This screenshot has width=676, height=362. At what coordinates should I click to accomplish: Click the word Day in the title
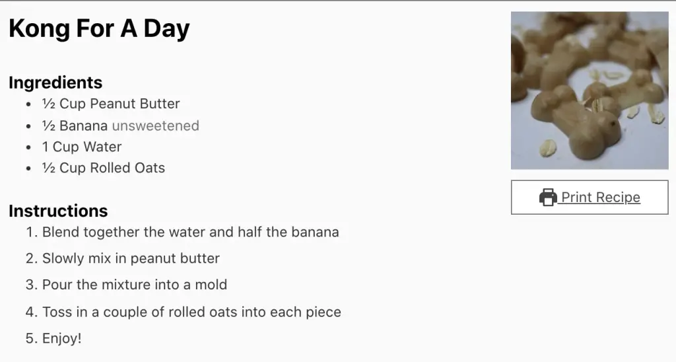click(x=166, y=28)
